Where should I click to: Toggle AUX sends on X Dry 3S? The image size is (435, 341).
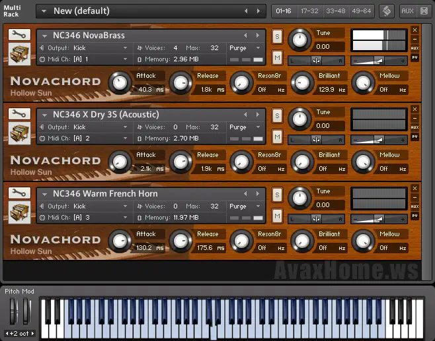click(415, 127)
